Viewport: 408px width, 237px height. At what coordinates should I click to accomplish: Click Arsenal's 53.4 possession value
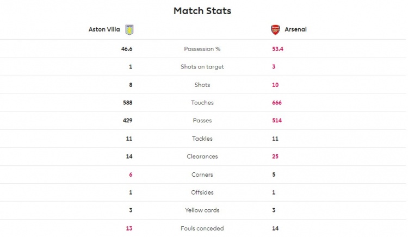[277, 49]
